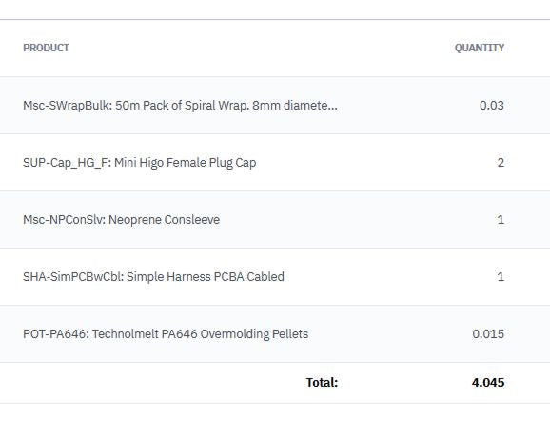
Task: Click the total value 4.045
Action: [488, 382]
